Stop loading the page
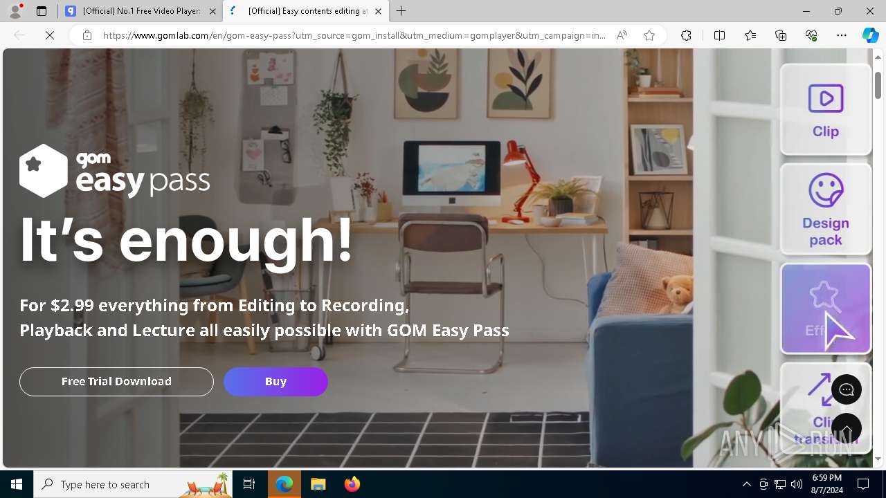886x498 pixels. (50, 35)
